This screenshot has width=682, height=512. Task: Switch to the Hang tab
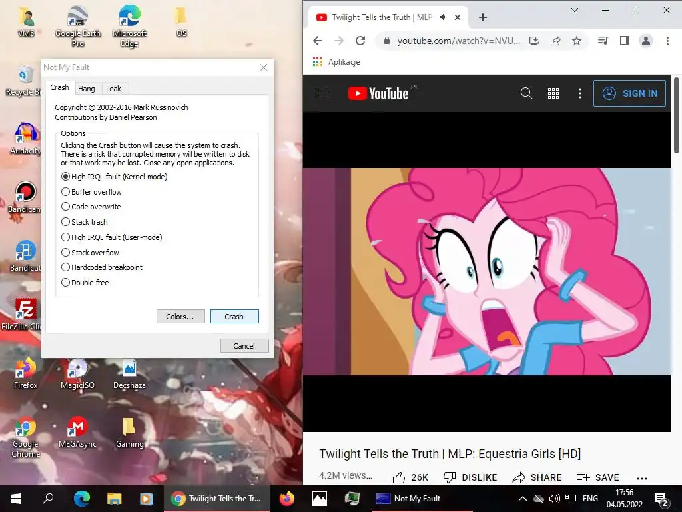(86, 89)
